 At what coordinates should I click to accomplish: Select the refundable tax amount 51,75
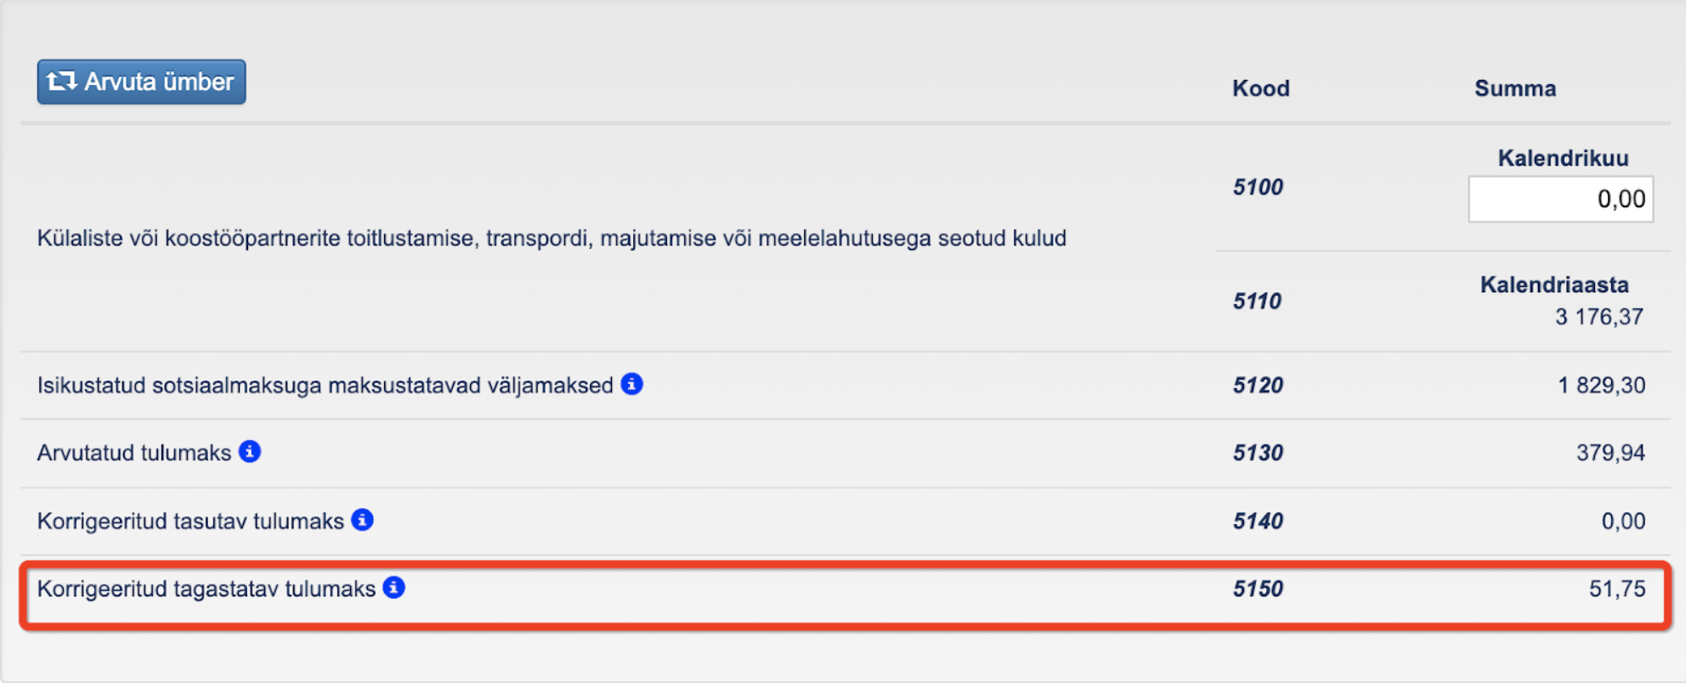click(1616, 589)
